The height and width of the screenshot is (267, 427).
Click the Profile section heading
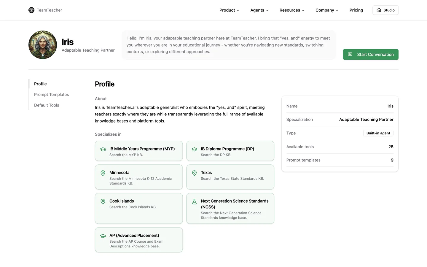105,84
